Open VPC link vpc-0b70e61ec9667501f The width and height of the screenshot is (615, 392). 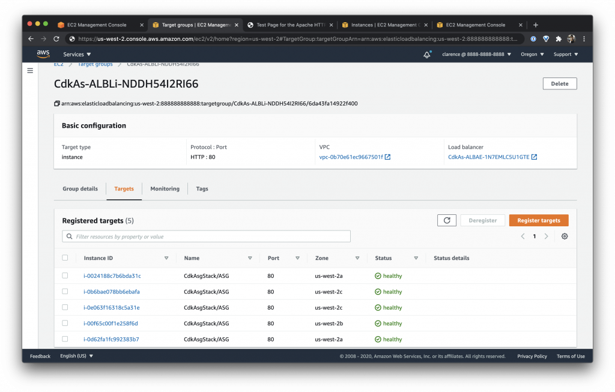click(351, 157)
